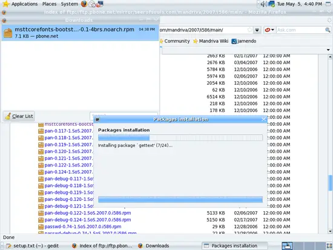The image size is (333, 250).
Task: Open the search engine selector dropdown
Action: click(x=269, y=30)
